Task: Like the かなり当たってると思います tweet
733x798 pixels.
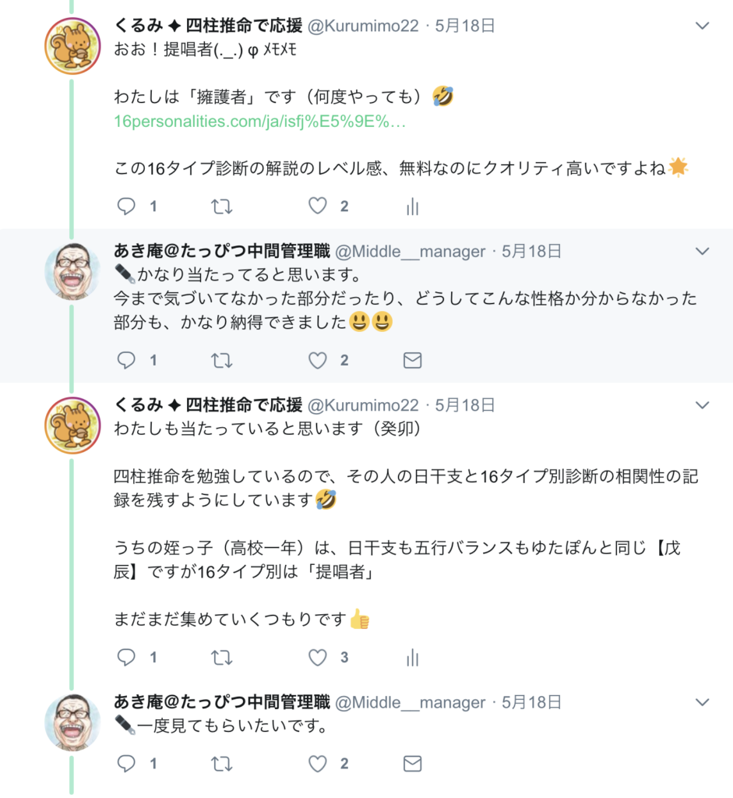Action: coord(317,360)
